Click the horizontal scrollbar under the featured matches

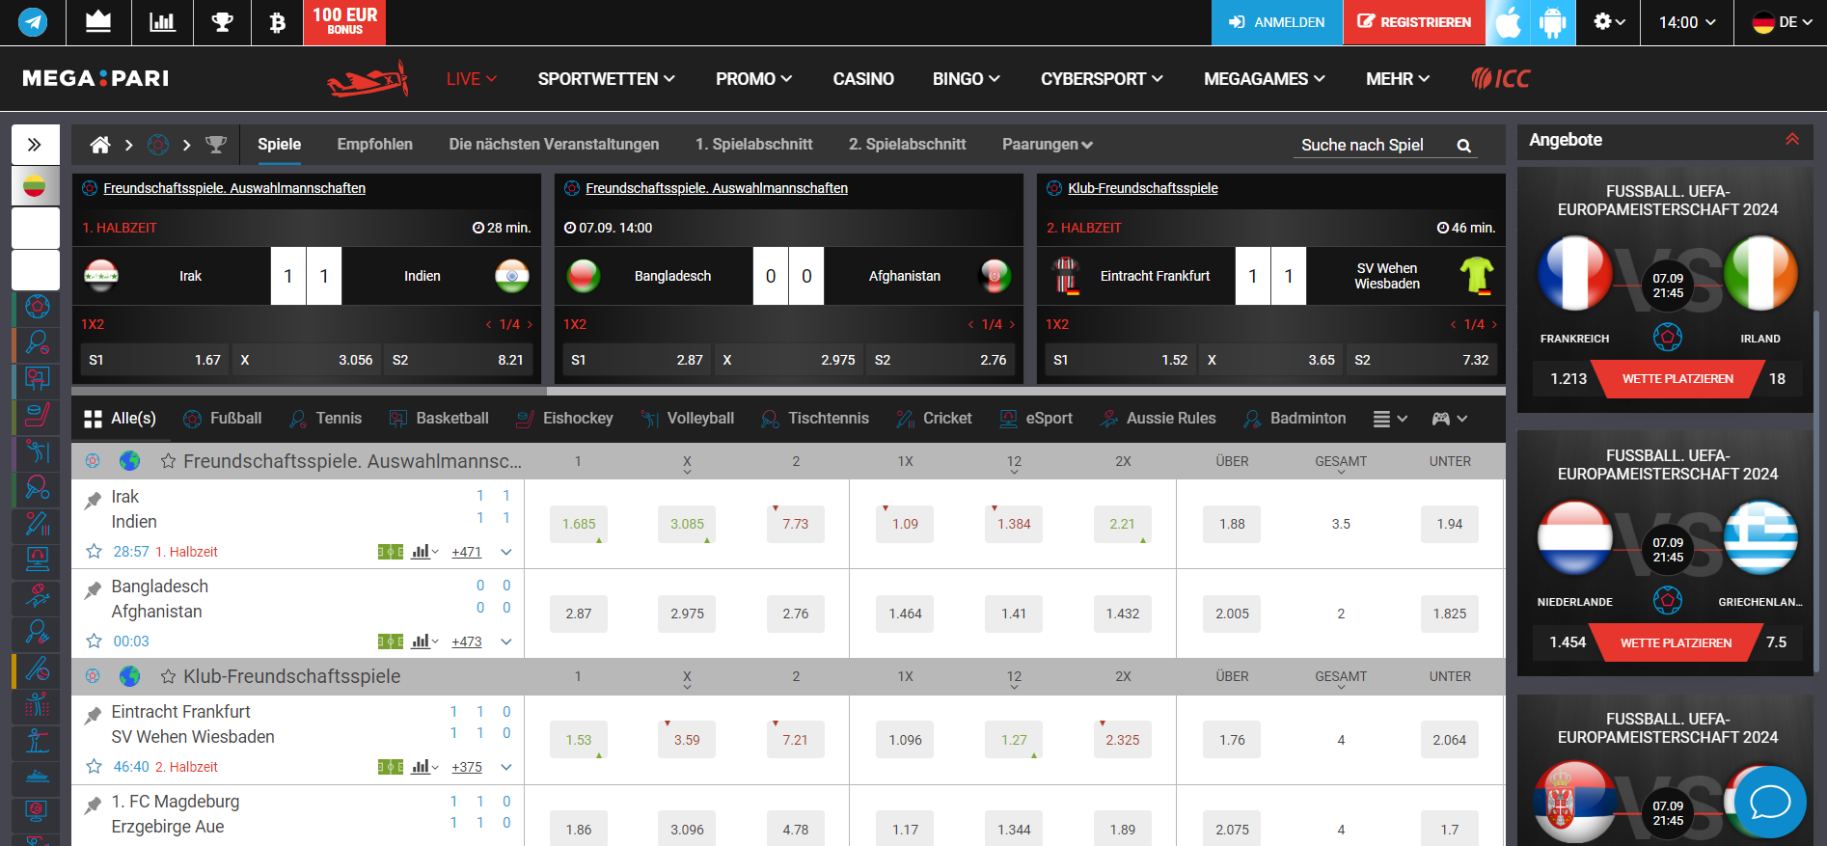tap(309, 392)
